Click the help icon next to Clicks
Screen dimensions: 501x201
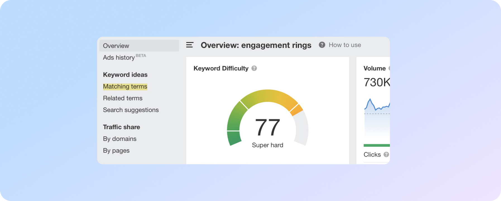click(386, 155)
